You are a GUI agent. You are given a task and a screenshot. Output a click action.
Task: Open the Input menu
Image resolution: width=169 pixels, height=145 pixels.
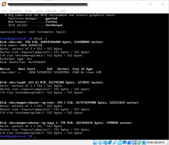pyautogui.click(x=39, y=11)
